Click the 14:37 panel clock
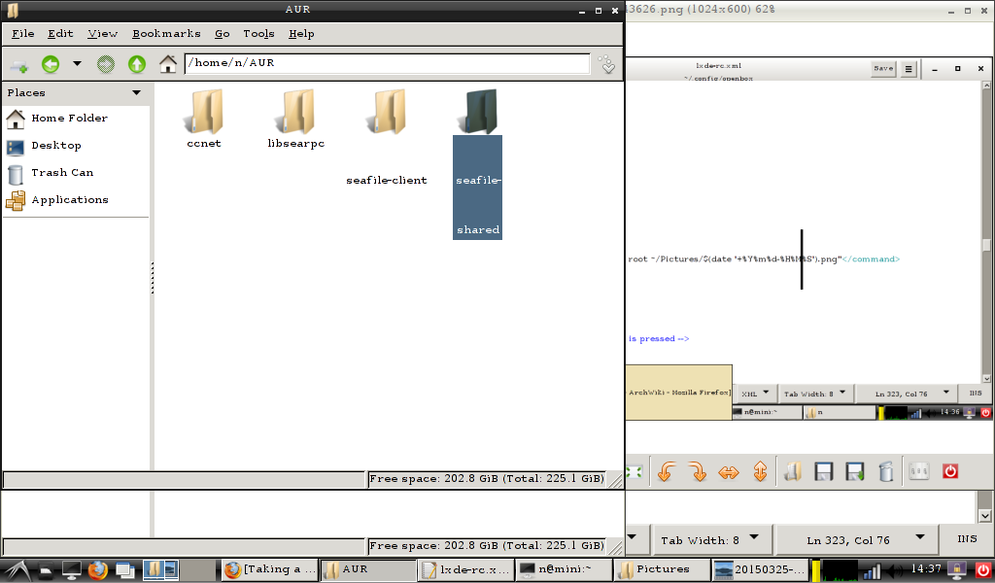Screen dimensions: 995x583 click(926, 569)
